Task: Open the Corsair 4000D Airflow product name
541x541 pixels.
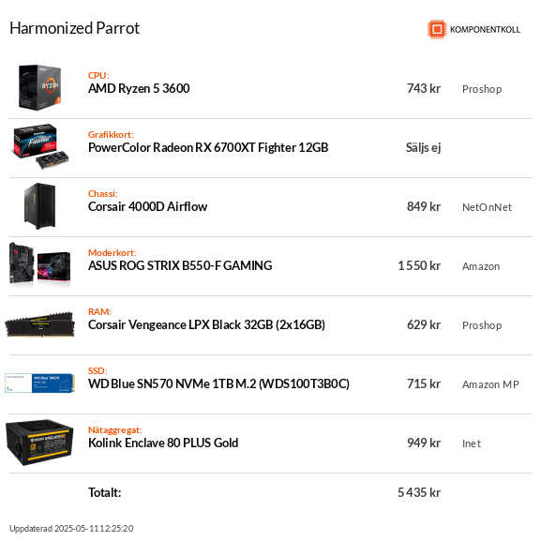Action: coord(147,206)
